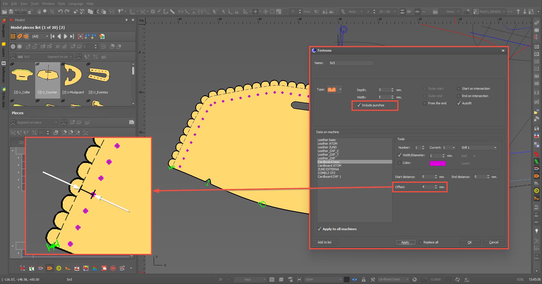Click the scissors Cut icon

pos(97,12)
